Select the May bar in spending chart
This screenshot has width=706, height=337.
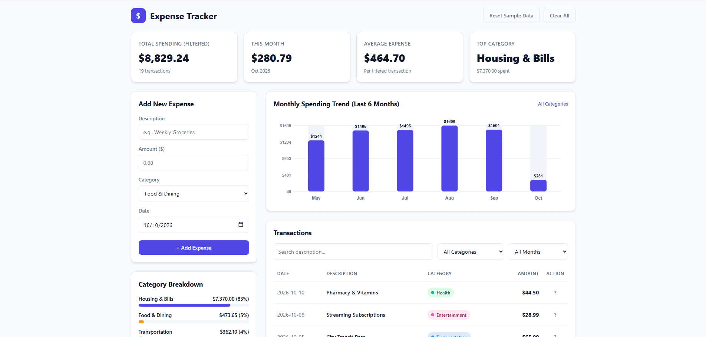point(316,166)
